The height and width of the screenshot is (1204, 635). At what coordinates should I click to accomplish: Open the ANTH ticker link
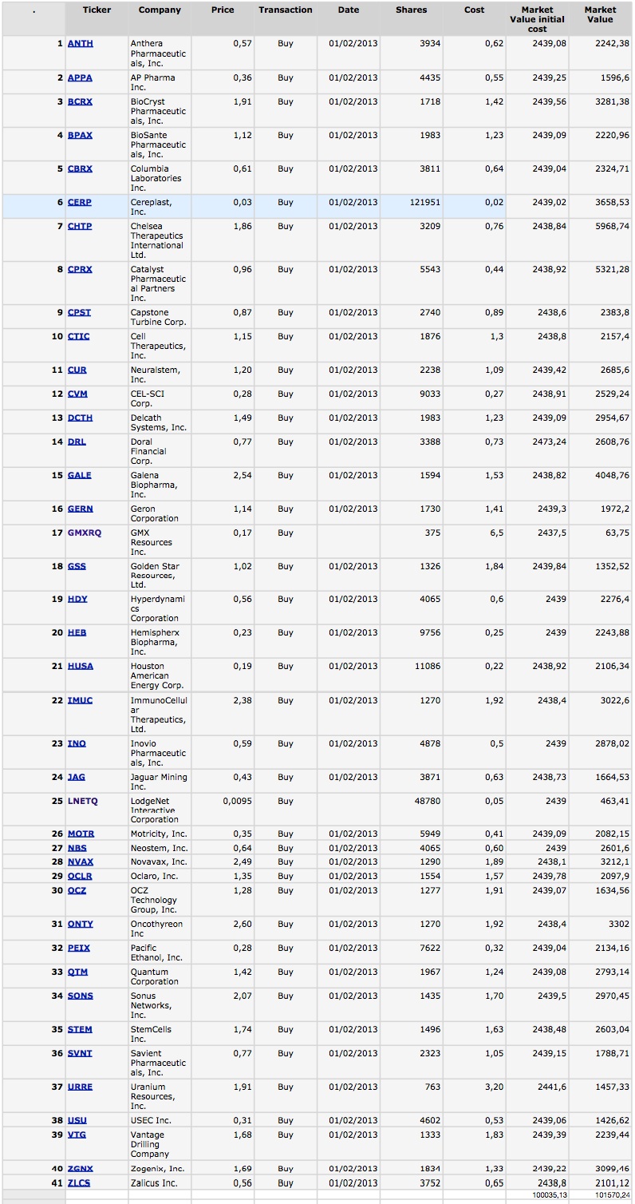pyautogui.click(x=80, y=44)
